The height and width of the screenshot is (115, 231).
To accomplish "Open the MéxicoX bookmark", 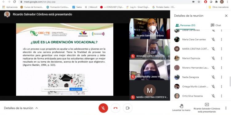I will point(91,7).
